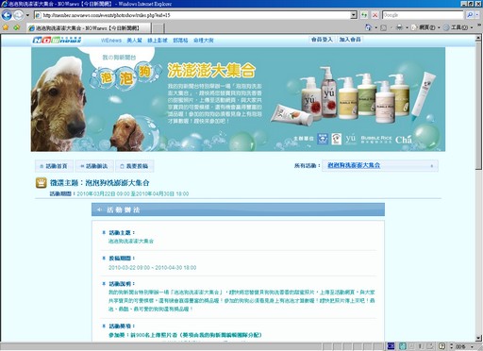Image resolution: width=483 pixels, height=351 pixels.
Task: Click the 會員登入 login button
Action: point(322,40)
